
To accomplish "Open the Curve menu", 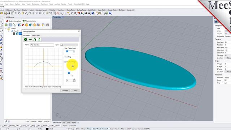I will pyautogui.click(x=12, y=4).
